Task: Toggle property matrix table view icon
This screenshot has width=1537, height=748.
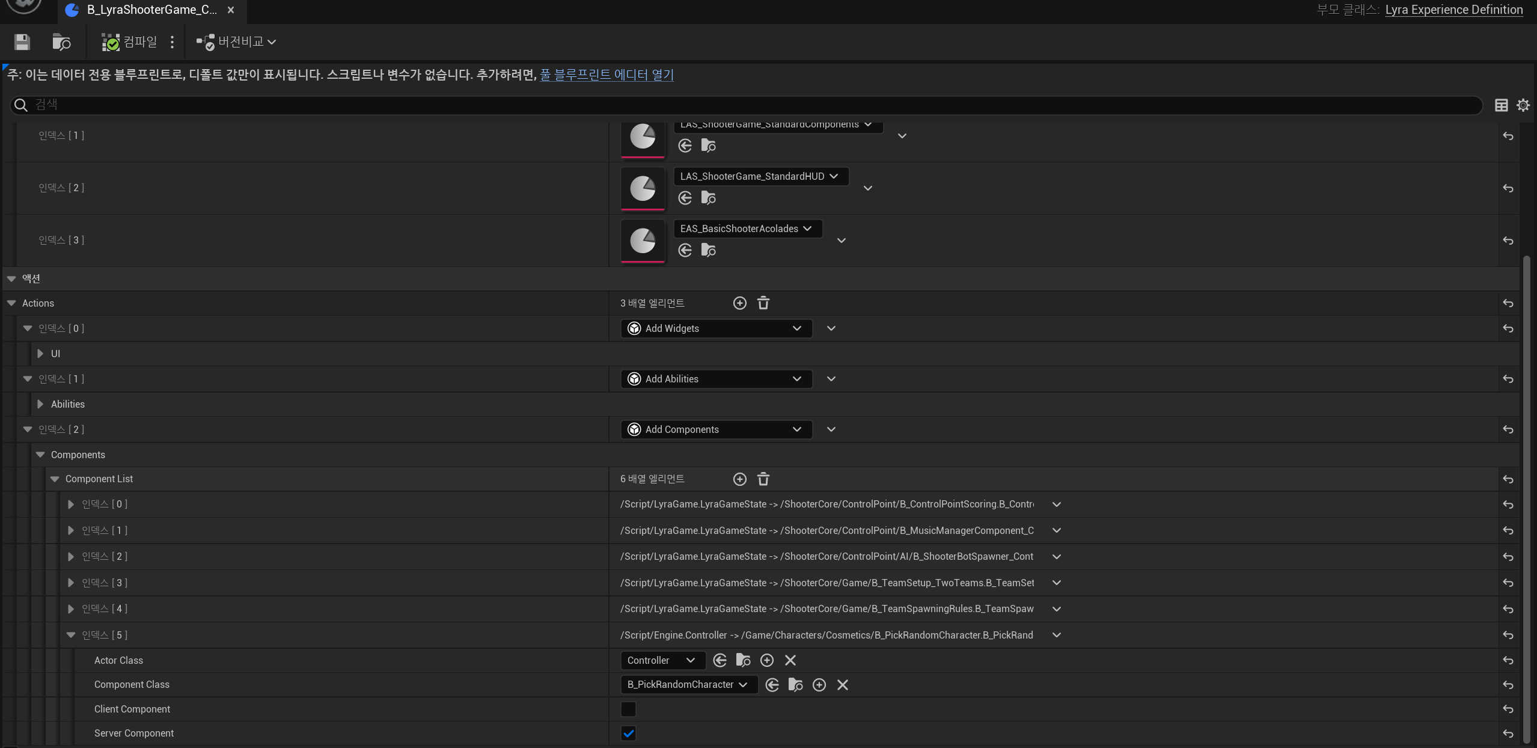Action: click(x=1501, y=105)
